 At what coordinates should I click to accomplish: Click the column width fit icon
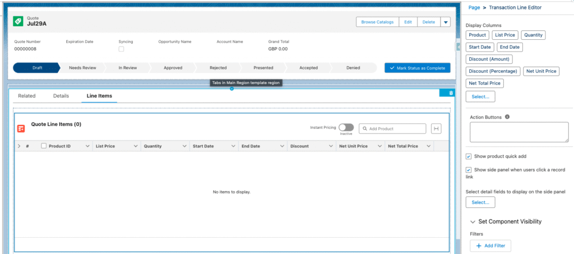pyautogui.click(x=436, y=128)
